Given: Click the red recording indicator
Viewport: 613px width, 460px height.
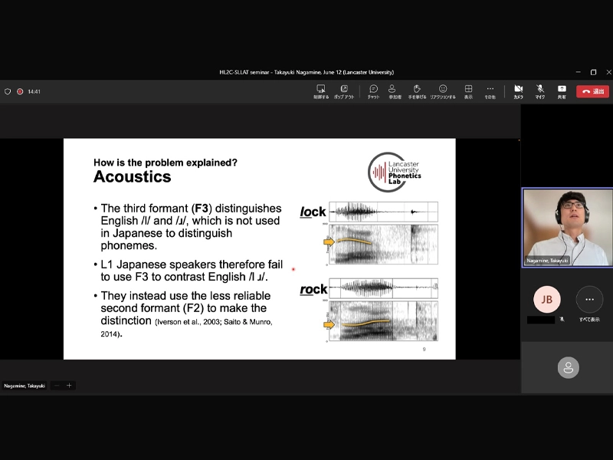Looking at the screenshot, I should (20, 91).
